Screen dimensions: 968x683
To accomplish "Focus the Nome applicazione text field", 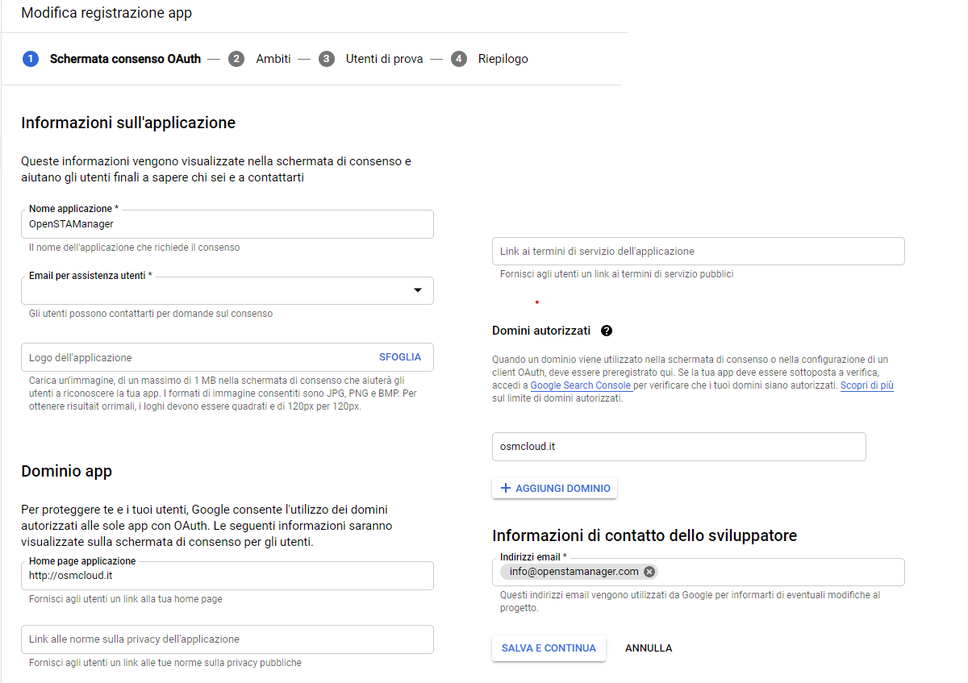I will [227, 224].
